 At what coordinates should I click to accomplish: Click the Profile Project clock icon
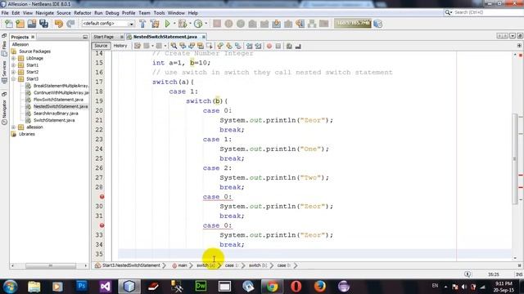pyautogui.click(x=198, y=24)
